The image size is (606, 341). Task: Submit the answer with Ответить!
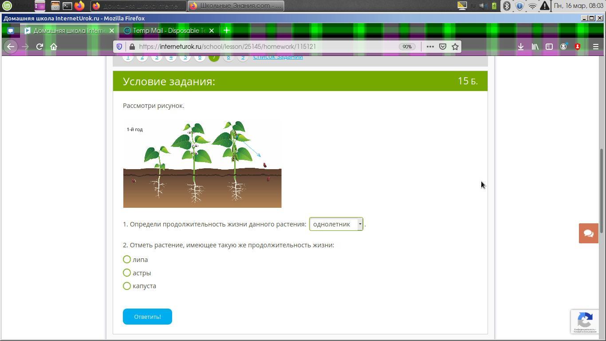coord(147,317)
